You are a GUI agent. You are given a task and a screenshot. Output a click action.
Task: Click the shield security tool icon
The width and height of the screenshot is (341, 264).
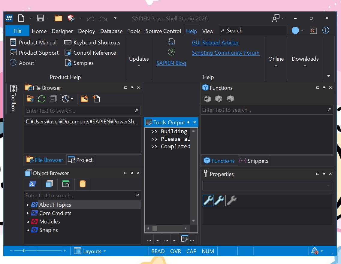pos(71,18)
